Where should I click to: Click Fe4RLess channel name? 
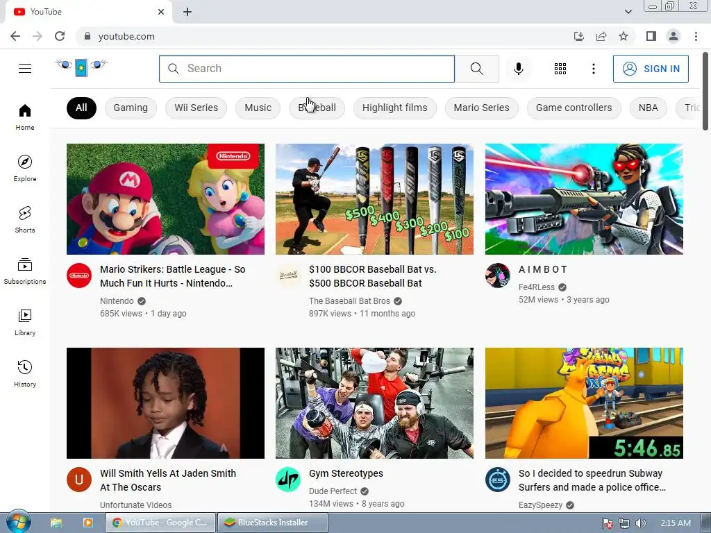537,287
